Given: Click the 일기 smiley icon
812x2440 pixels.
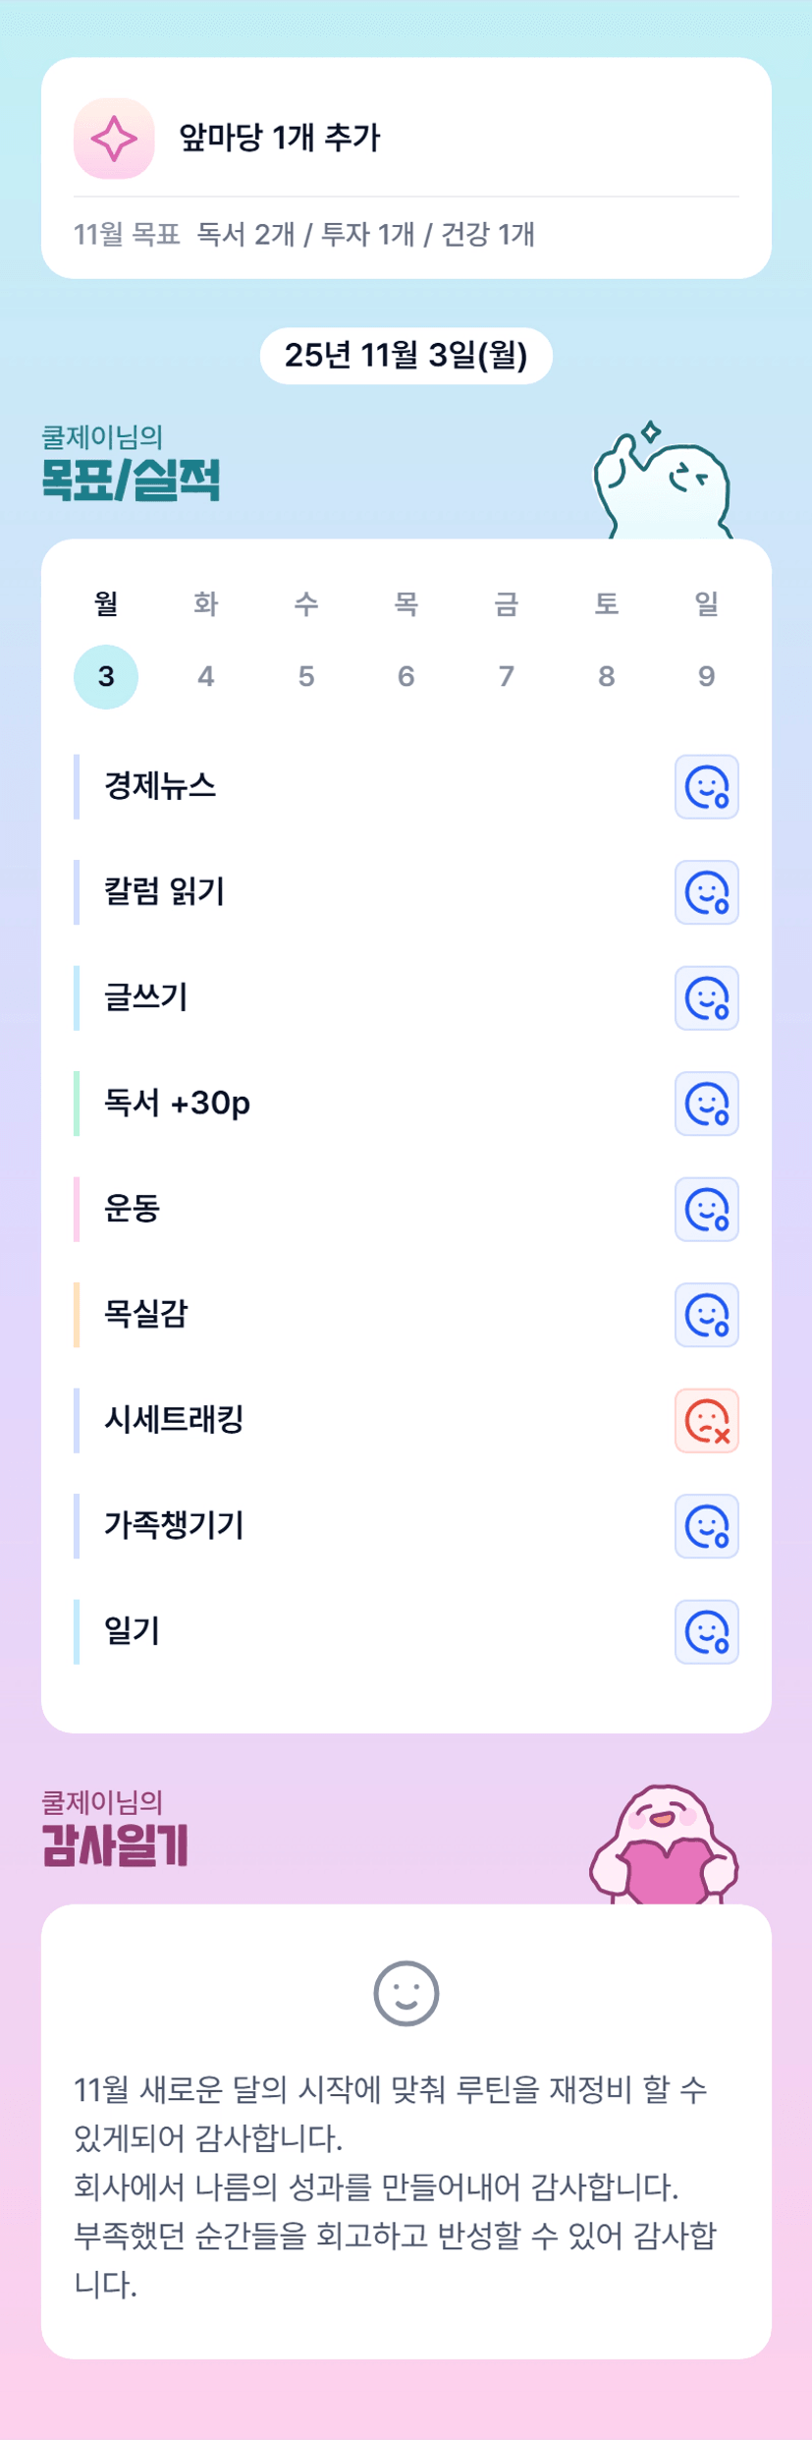Looking at the screenshot, I should click(x=706, y=1632).
